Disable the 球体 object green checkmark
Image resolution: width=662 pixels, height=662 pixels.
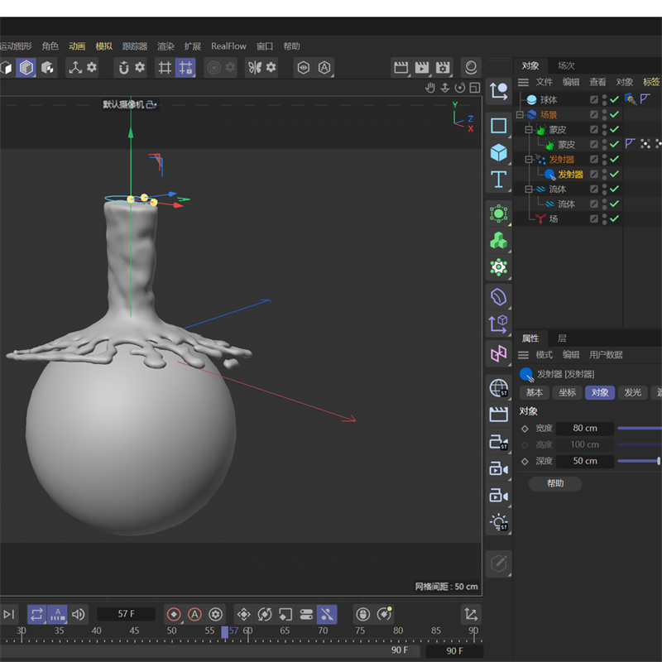click(614, 99)
